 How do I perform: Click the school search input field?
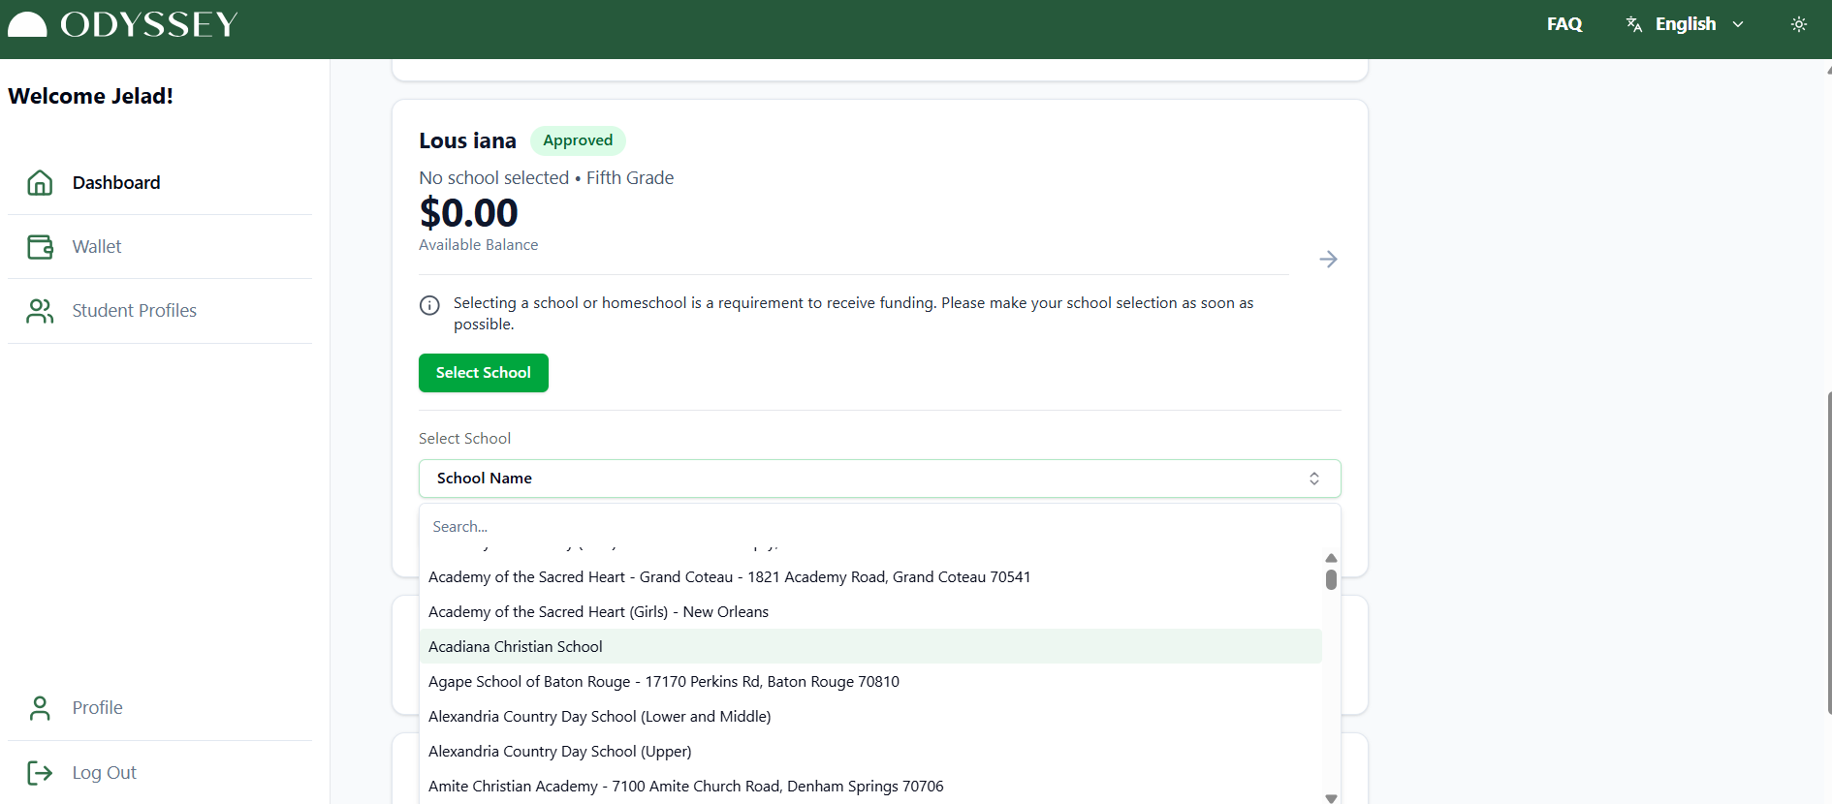[x=872, y=527]
